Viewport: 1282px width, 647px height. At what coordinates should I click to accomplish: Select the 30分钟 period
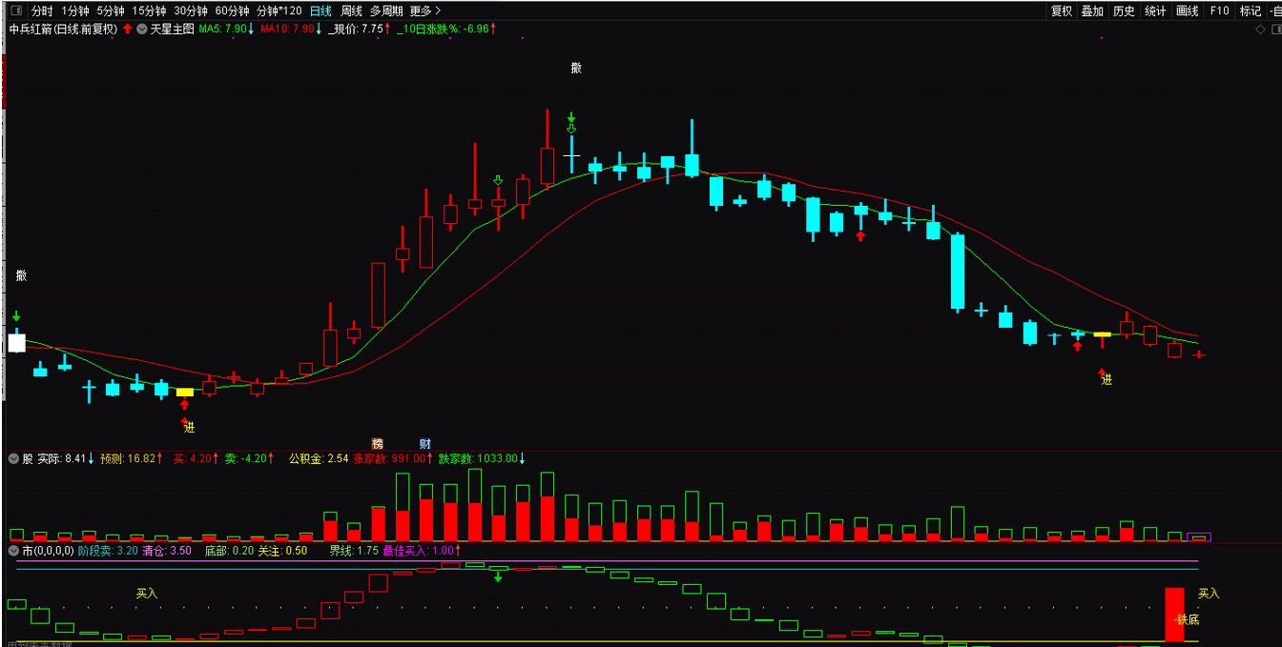(x=191, y=11)
